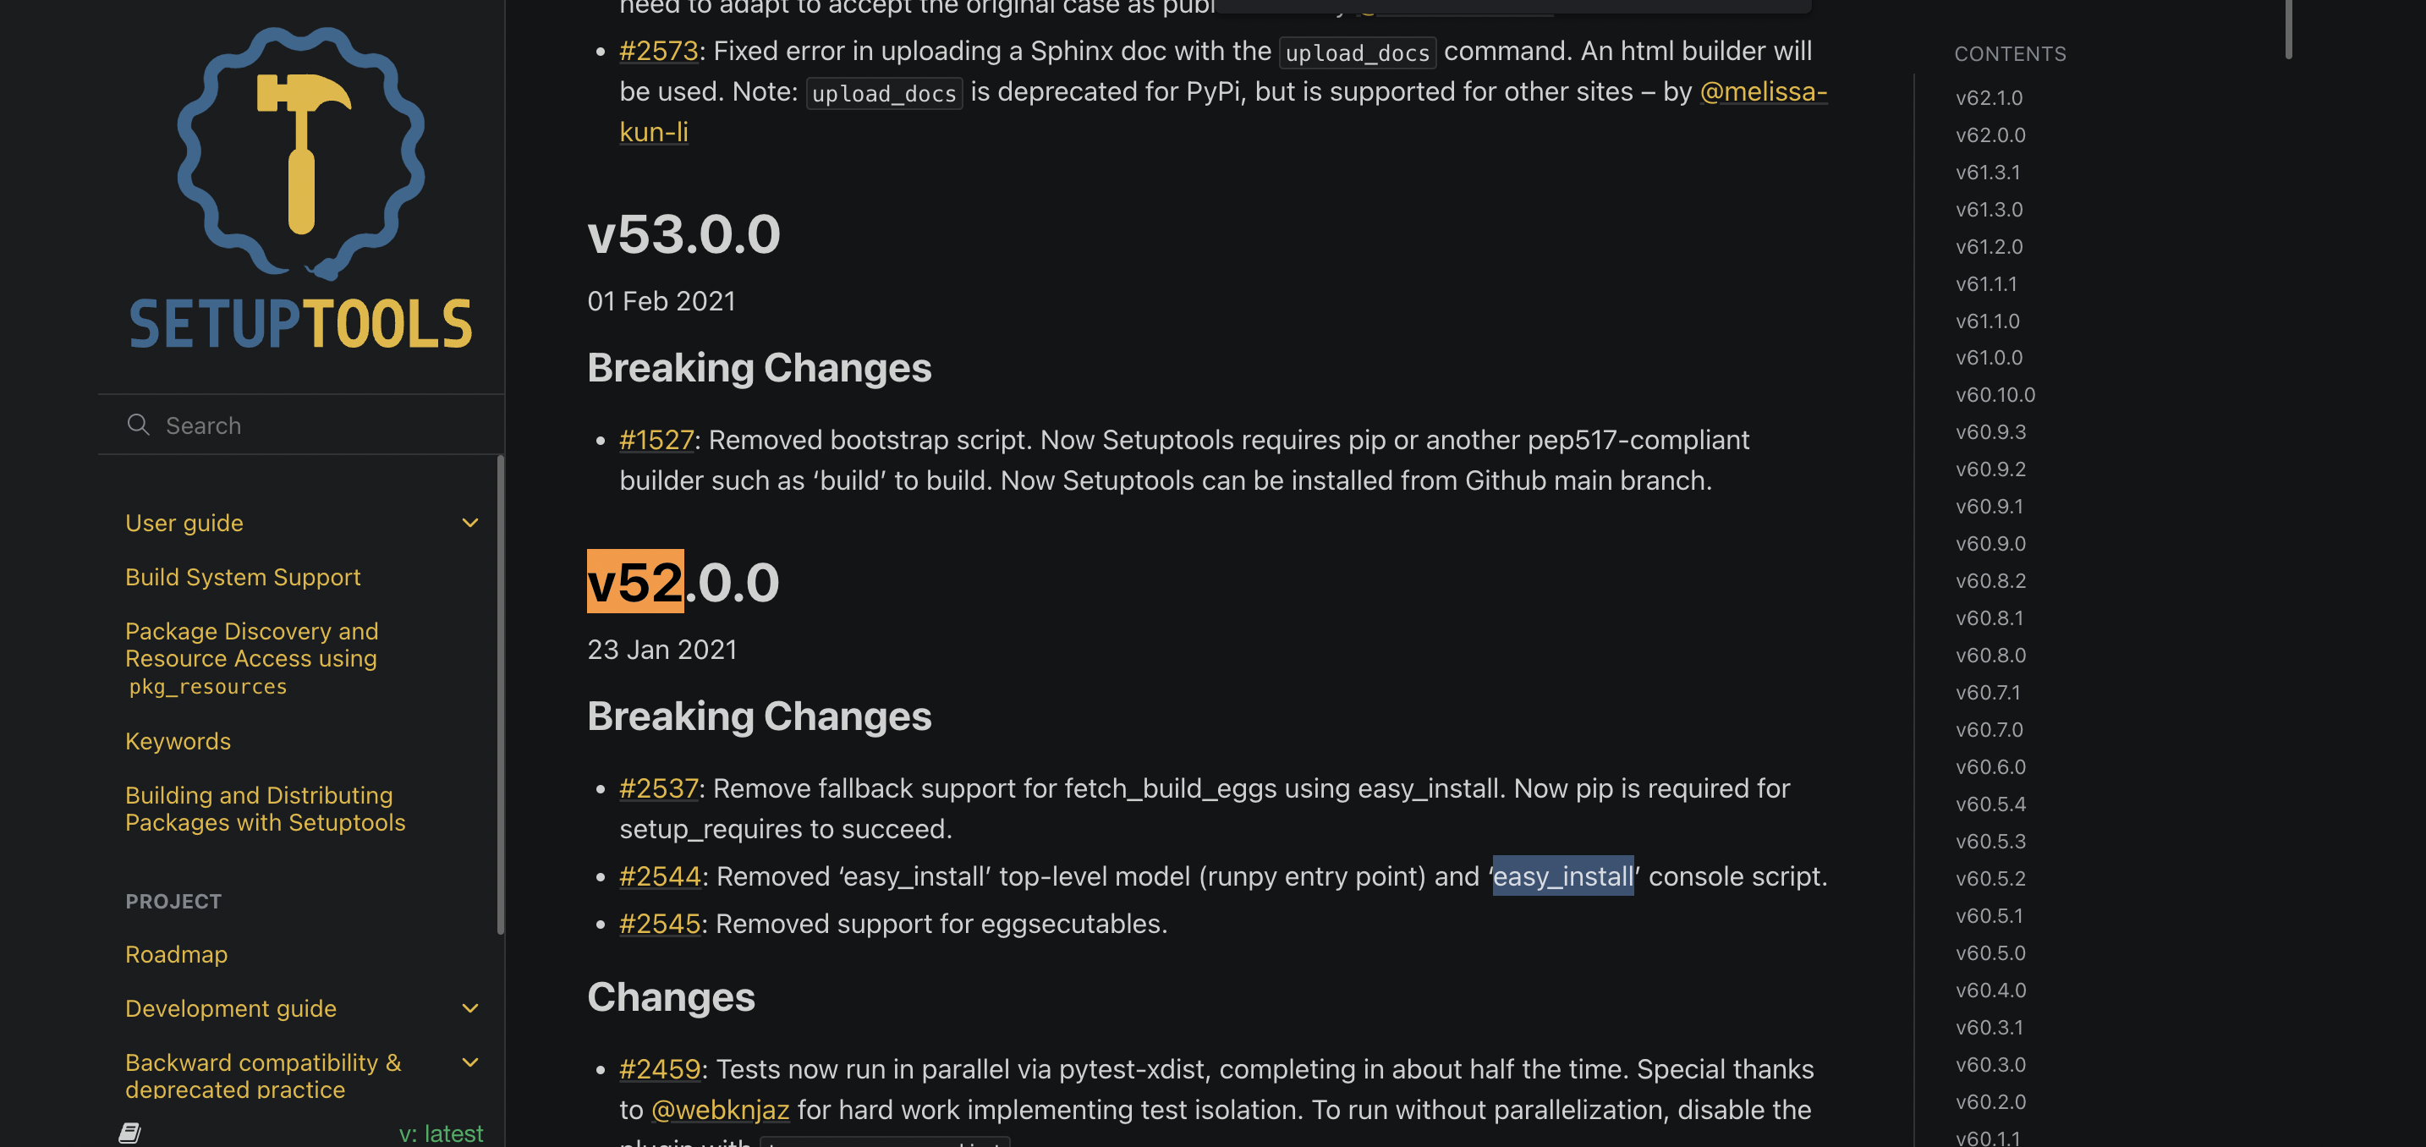This screenshot has height=1147, width=2426.
Task: Open the version selector showing latest
Action: (441, 1133)
